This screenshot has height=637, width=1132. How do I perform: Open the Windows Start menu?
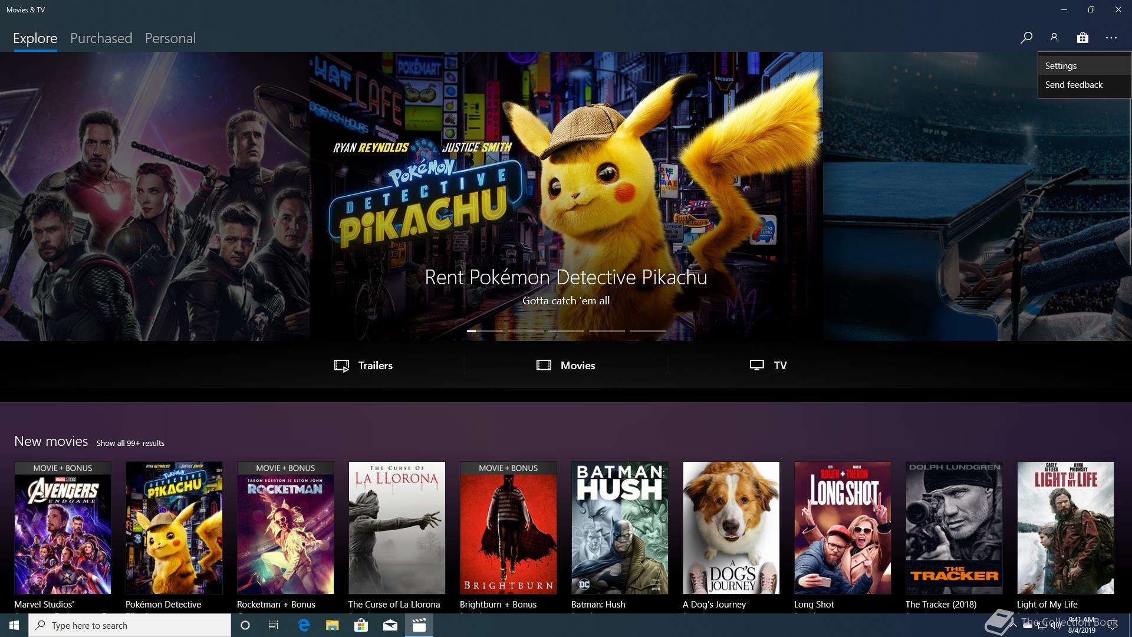click(x=14, y=625)
